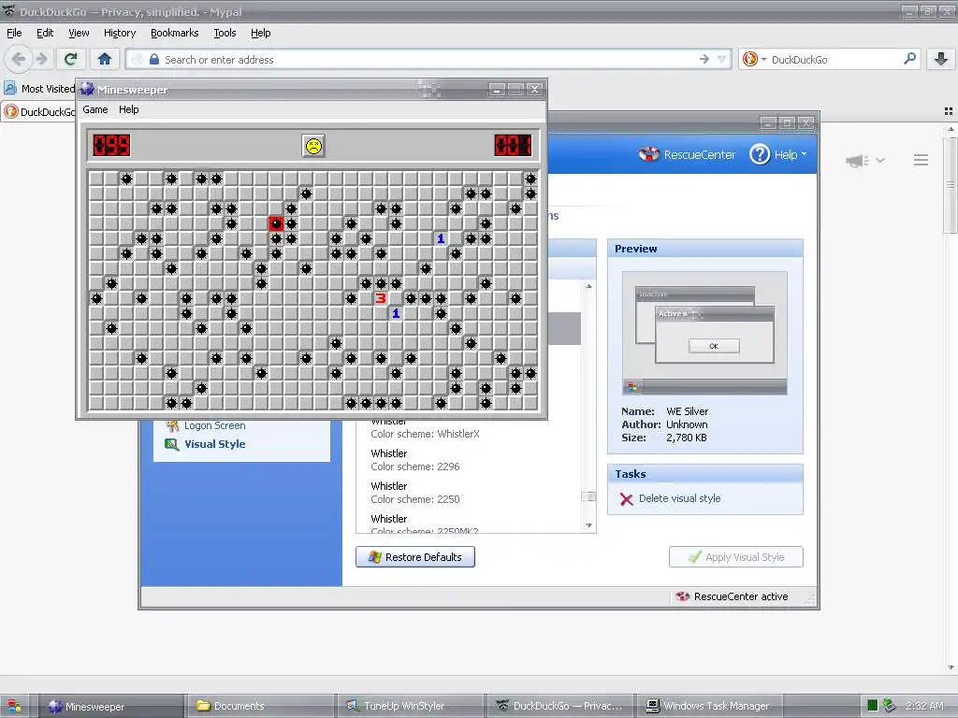
Task: Click the Logon Screen keys icon
Action: point(172,425)
